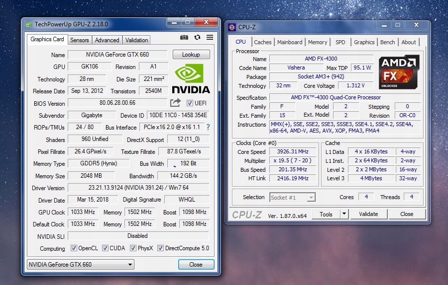
Task: Click the Bus Width 192 Bit field
Action: [x=188, y=163]
